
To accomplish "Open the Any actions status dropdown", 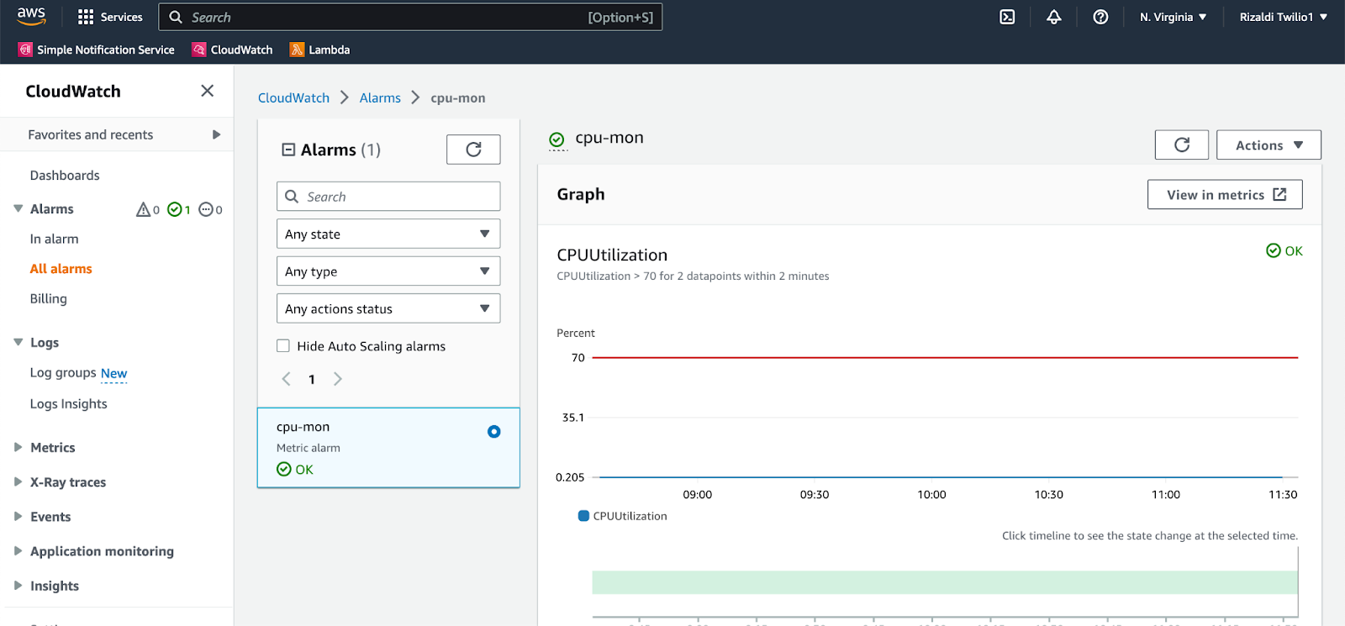I will [388, 308].
